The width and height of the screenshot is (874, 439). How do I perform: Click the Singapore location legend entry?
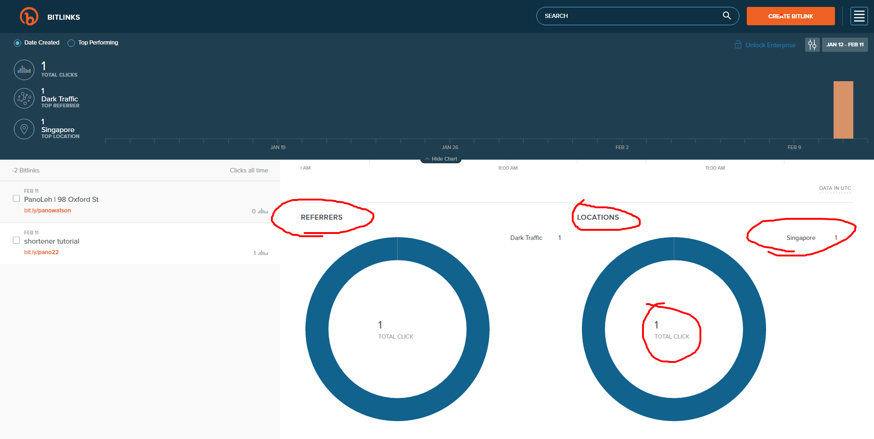pos(812,238)
